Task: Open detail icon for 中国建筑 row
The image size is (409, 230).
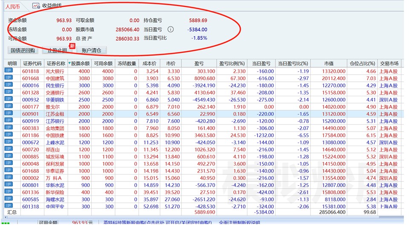Action: (x=9, y=78)
